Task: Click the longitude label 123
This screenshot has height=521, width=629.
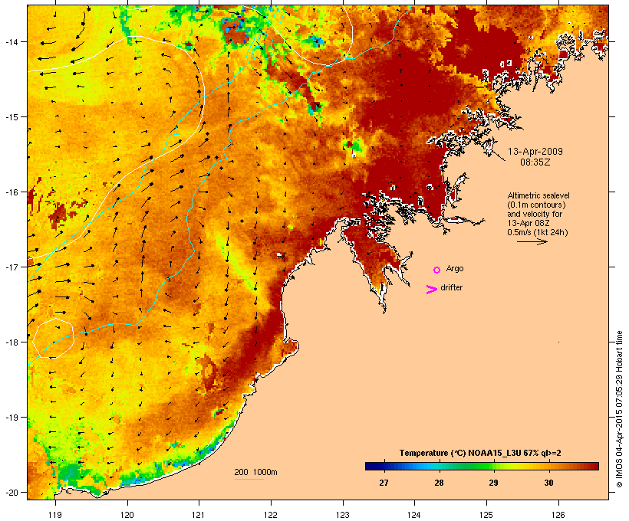Action: pos(343,515)
